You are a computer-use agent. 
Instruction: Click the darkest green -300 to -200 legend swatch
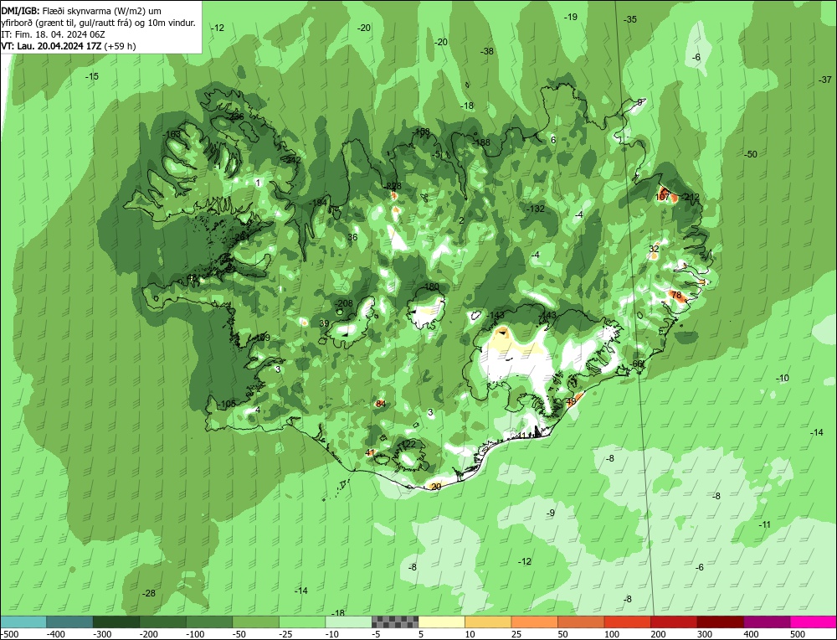[x=116, y=622]
